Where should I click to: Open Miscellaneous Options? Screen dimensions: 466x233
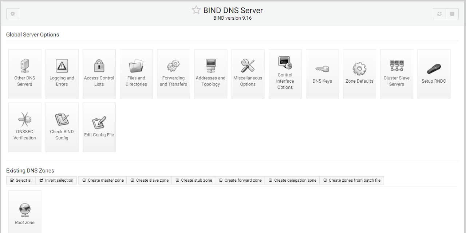pos(248,74)
